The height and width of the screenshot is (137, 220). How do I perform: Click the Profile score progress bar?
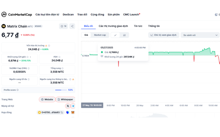61,90
